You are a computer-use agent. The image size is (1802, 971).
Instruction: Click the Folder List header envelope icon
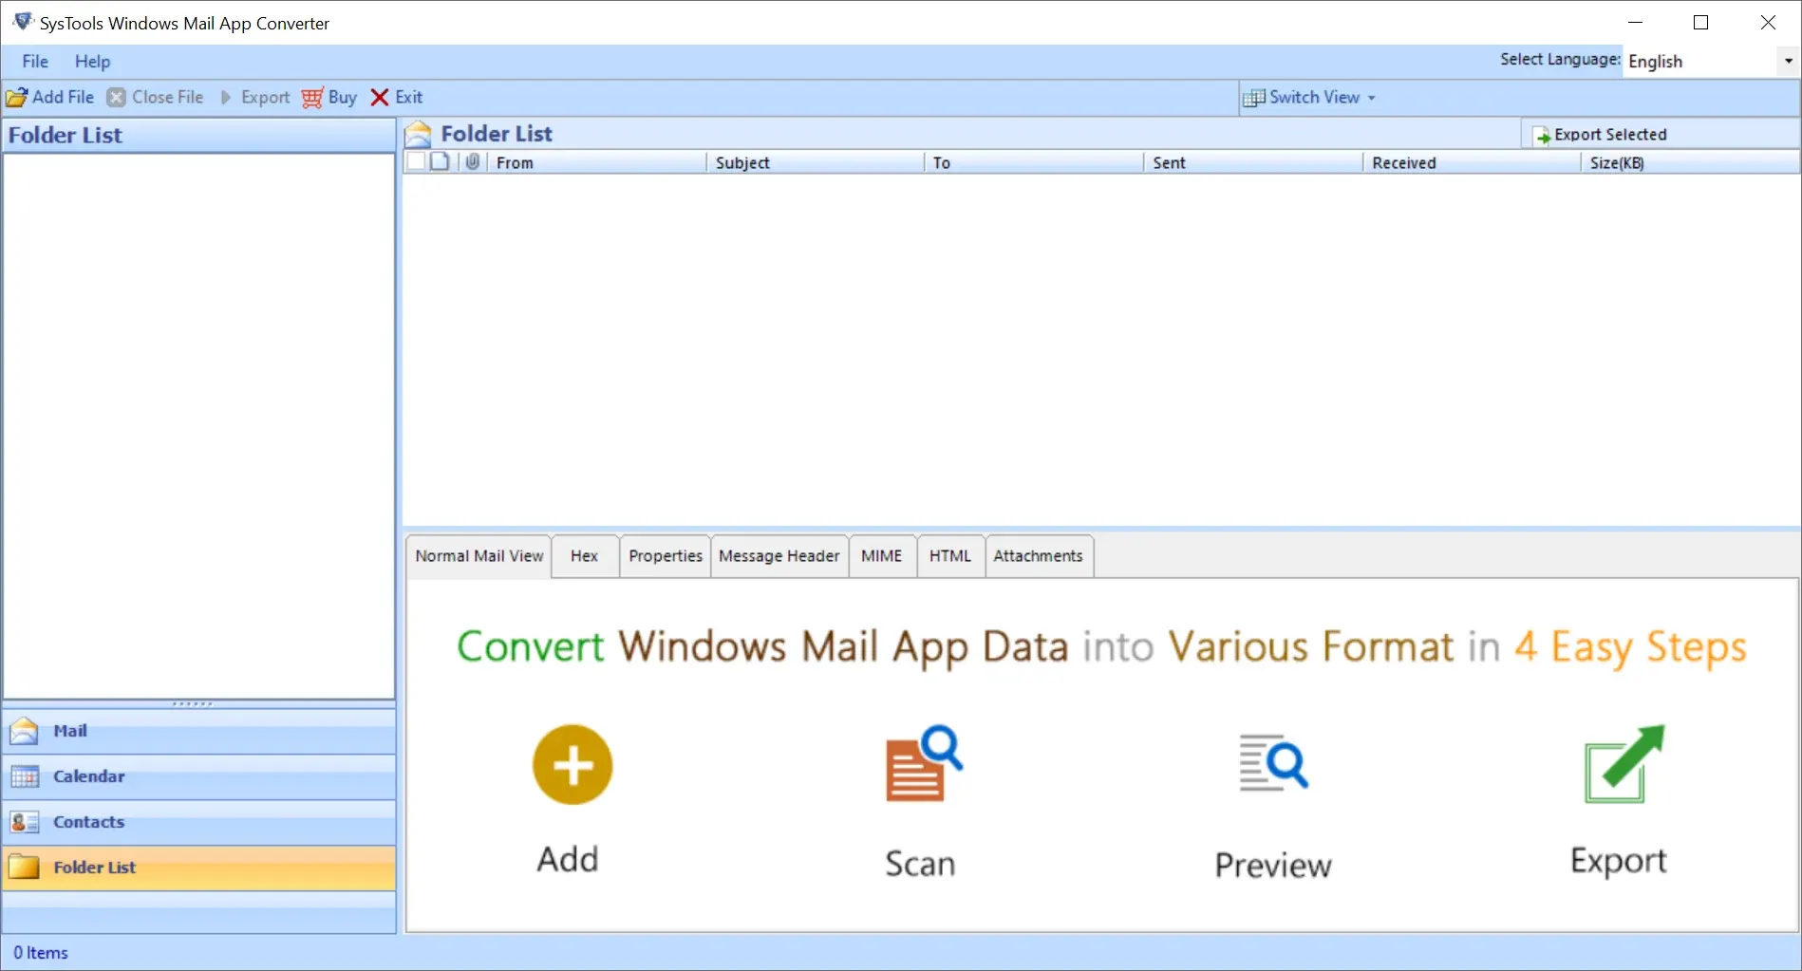click(x=417, y=133)
